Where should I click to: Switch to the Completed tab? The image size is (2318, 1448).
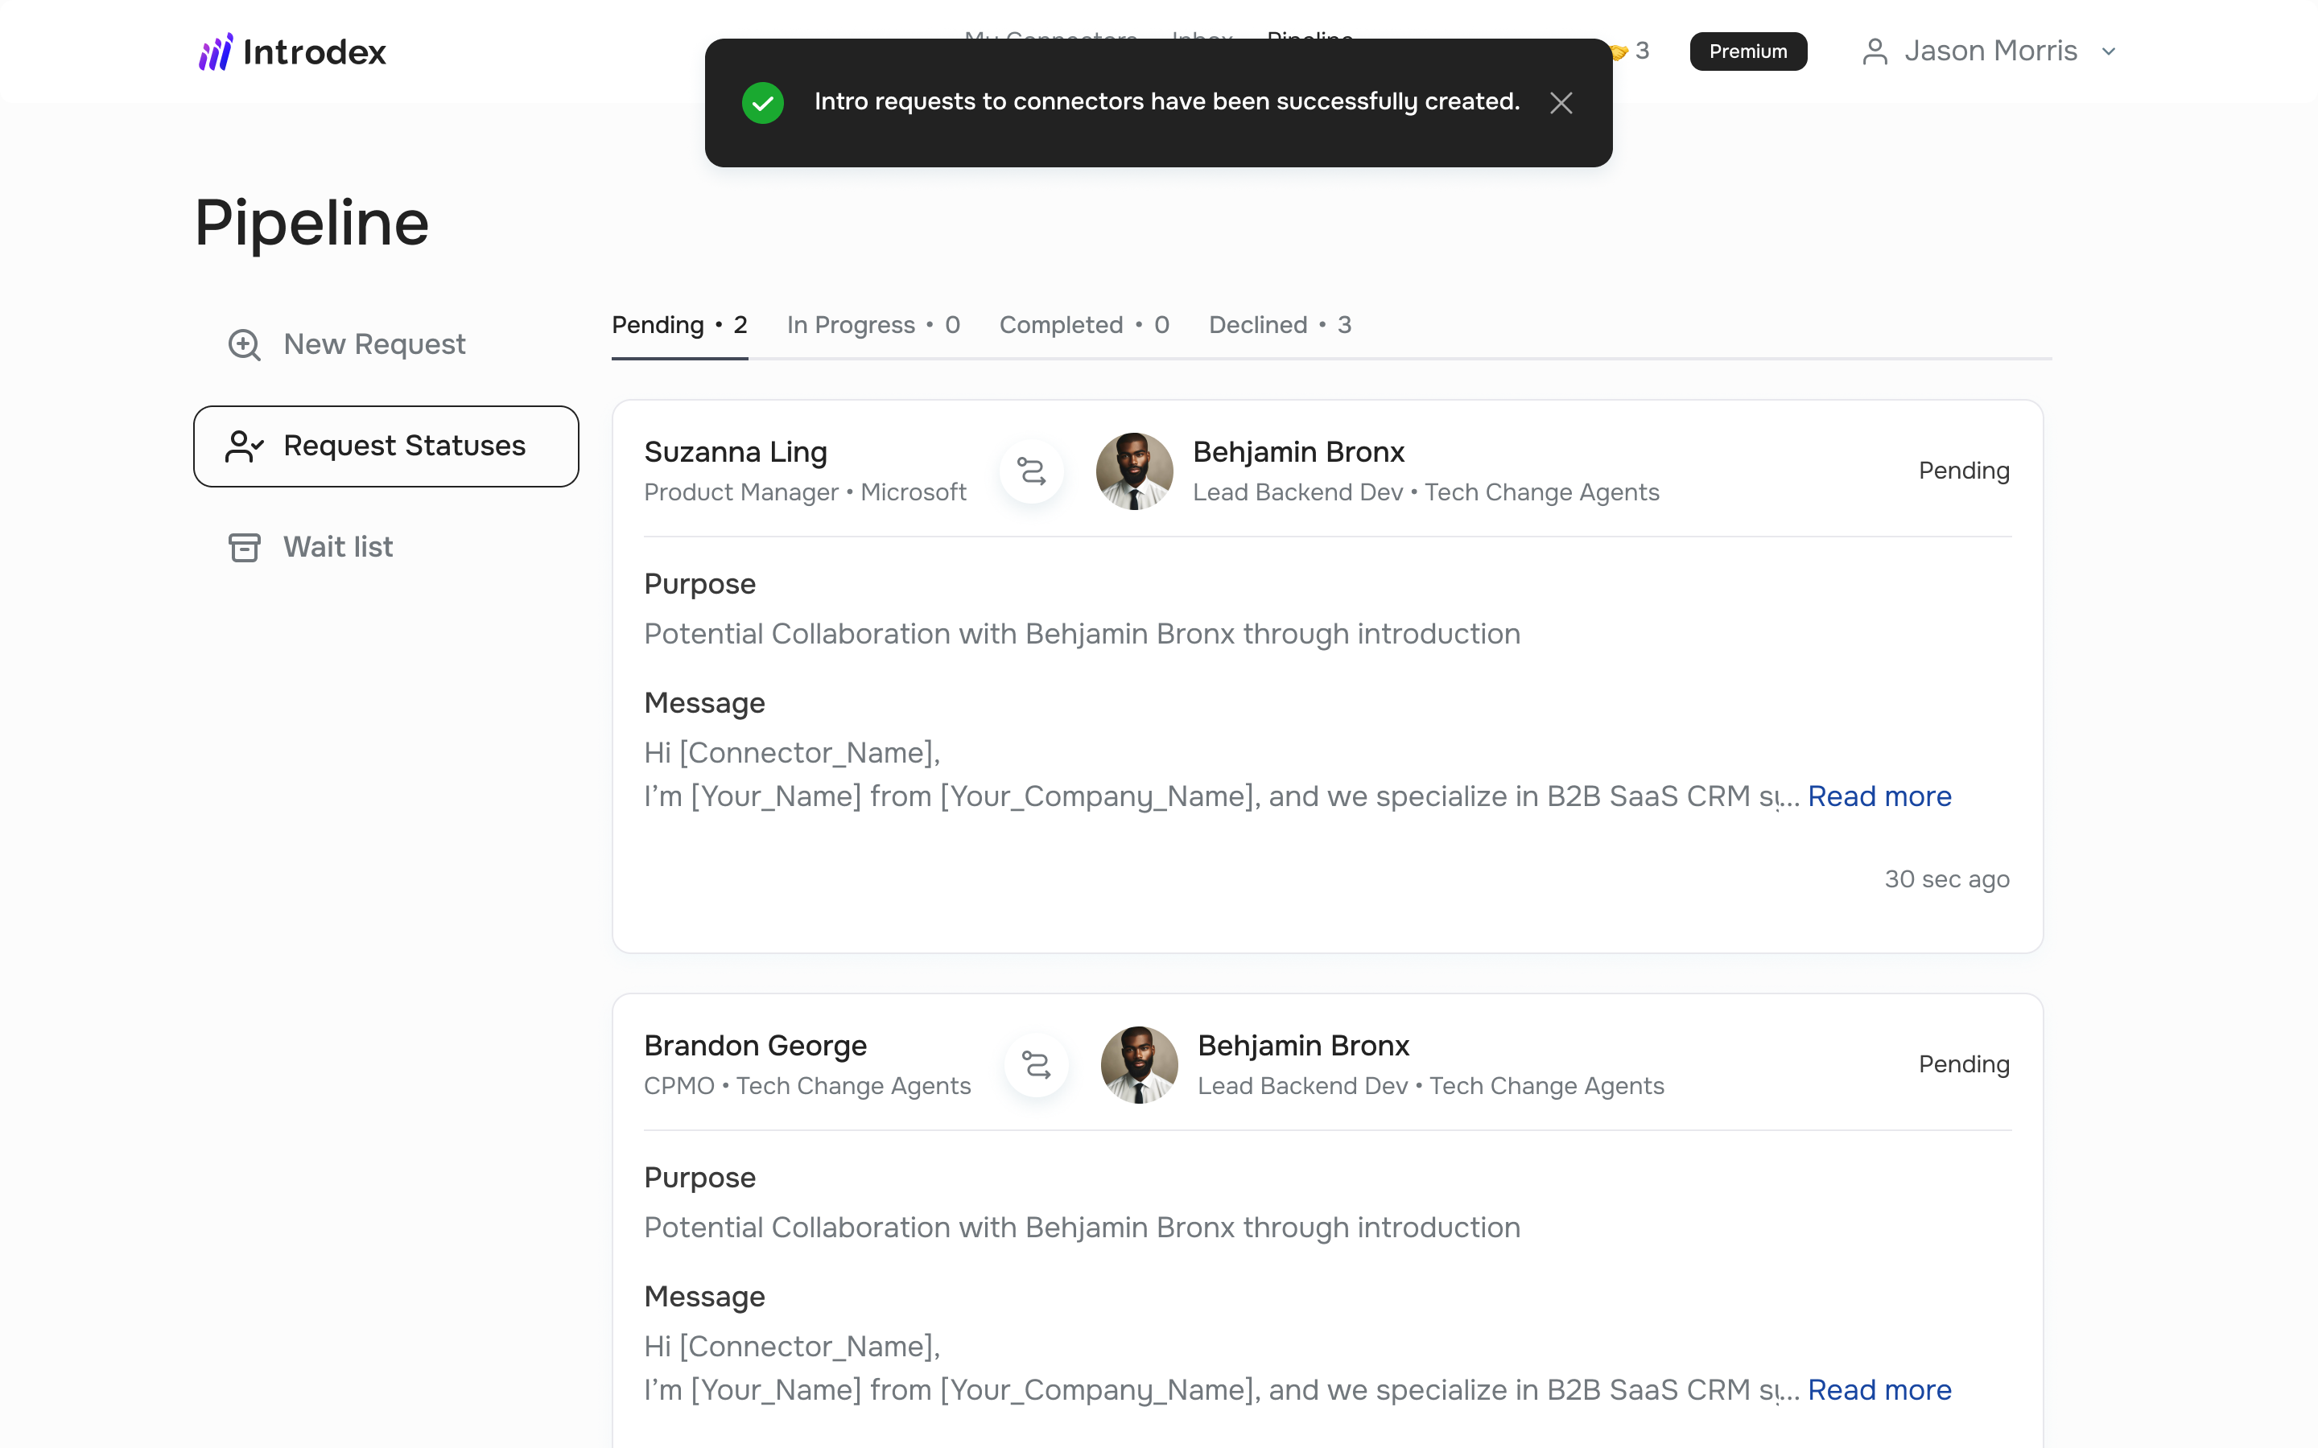[x=1083, y=326]
